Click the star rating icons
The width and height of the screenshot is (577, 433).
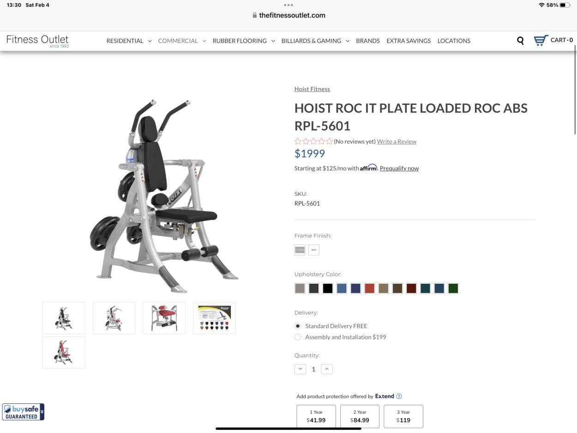point(313,141)
